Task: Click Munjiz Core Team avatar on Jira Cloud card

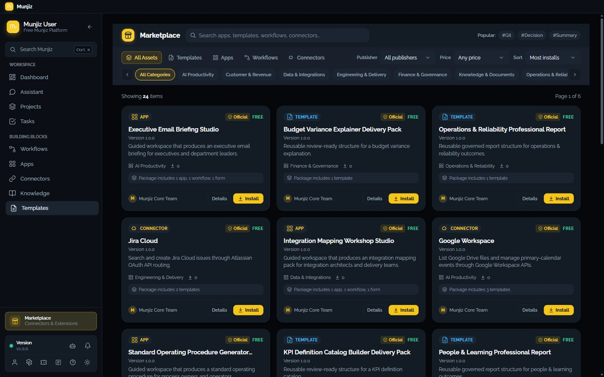Action: click(x=133, y=310)
